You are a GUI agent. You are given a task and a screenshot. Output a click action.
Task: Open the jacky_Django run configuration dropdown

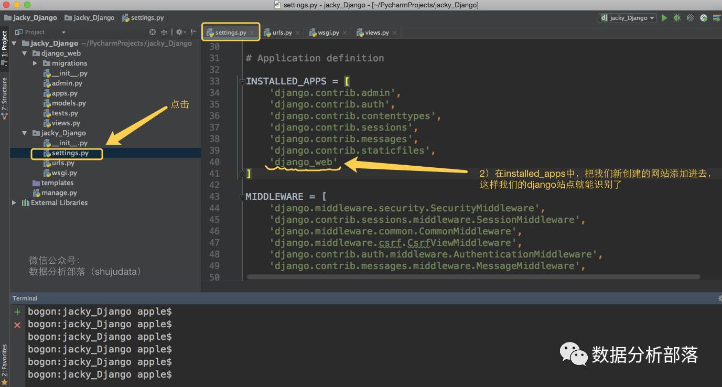[627, 18]
